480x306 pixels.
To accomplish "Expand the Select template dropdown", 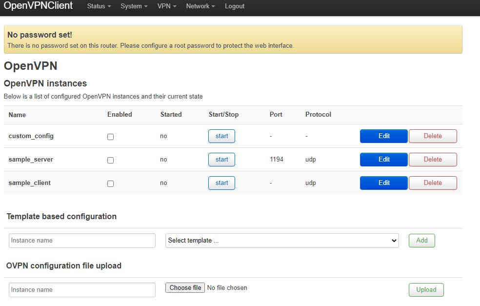I will [x=282, y=241].
